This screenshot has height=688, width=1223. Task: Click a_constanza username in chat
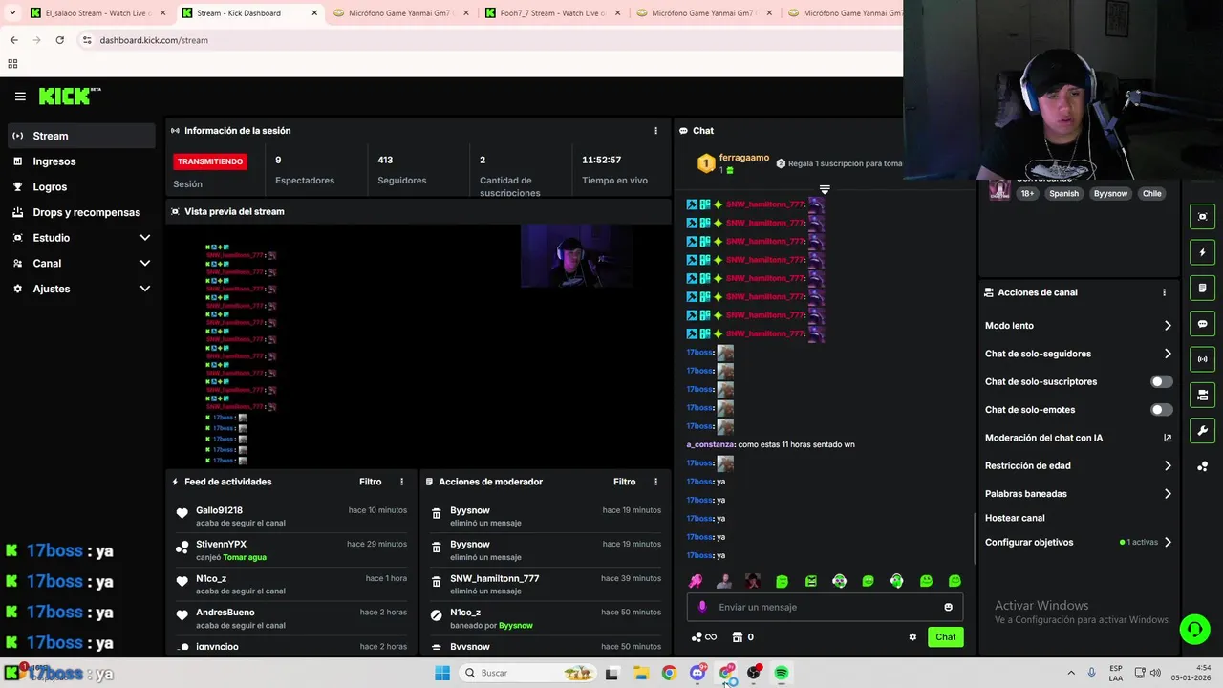710,444
